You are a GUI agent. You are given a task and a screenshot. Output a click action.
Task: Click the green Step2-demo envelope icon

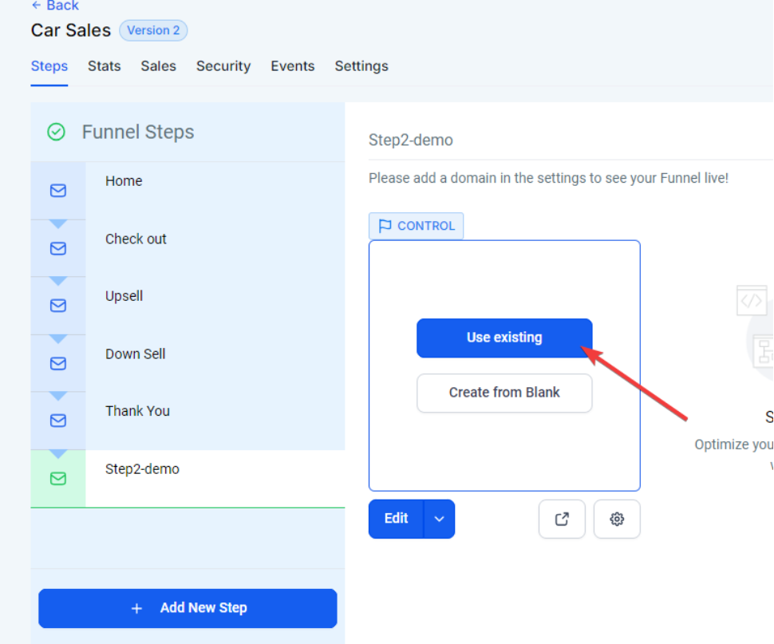[x=58, y=479]
